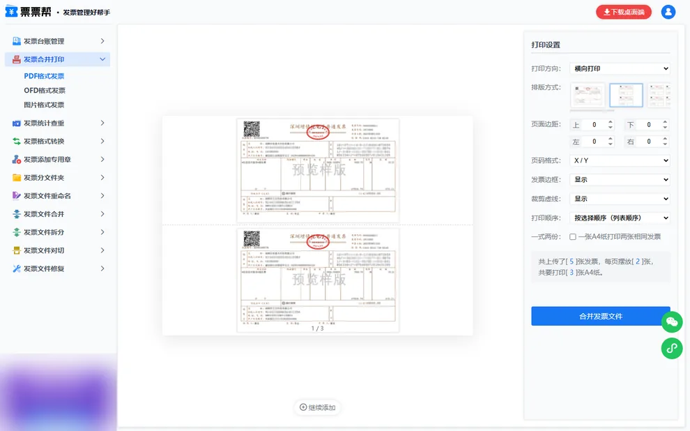Click the 发票分文件夹 folder icon

(x=17, y=178)
